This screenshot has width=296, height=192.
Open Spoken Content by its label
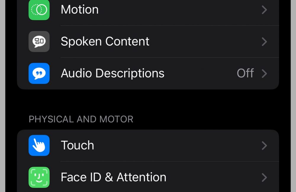point(105,41)
